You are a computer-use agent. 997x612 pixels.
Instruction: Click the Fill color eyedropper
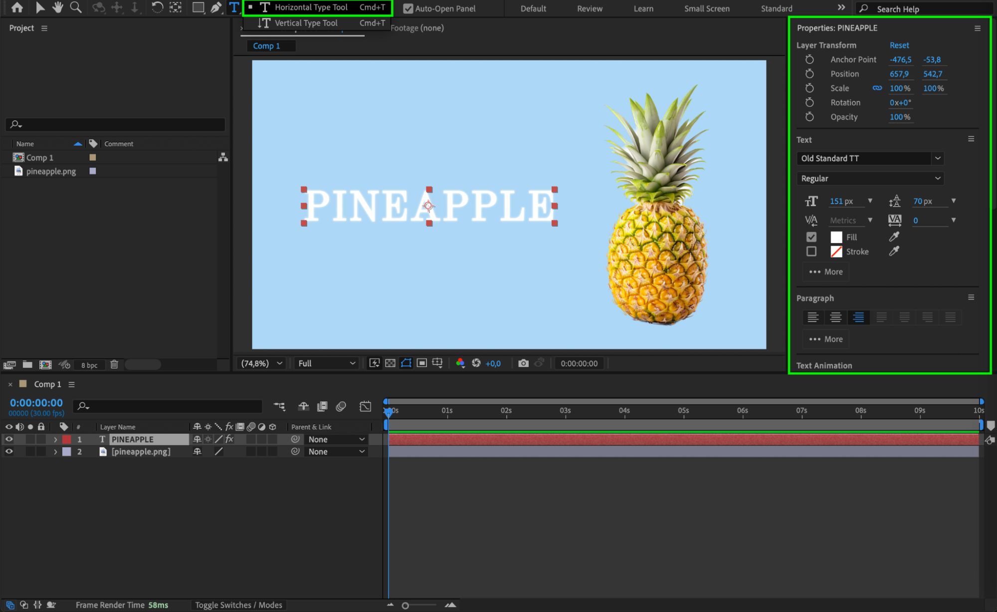click(x=894, y=237)
